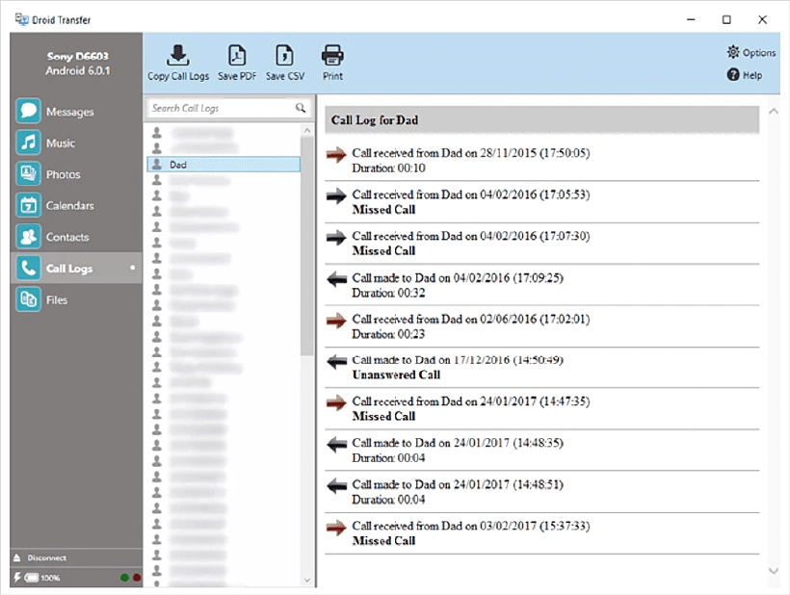Select Dad in the contact list

224,165
